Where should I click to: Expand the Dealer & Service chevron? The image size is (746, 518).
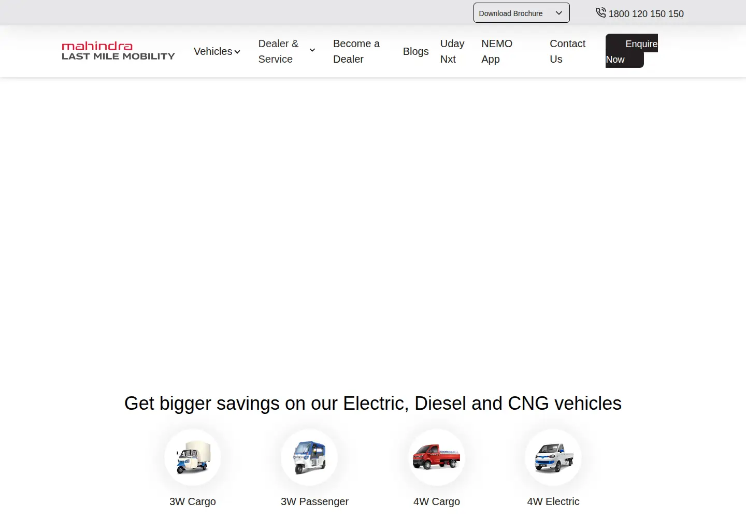(312, 50)
